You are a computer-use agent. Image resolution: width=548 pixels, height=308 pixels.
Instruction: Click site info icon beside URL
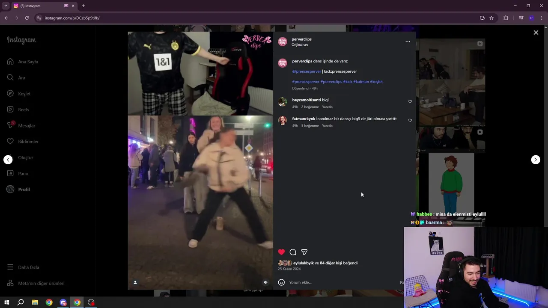pos(39,18)
